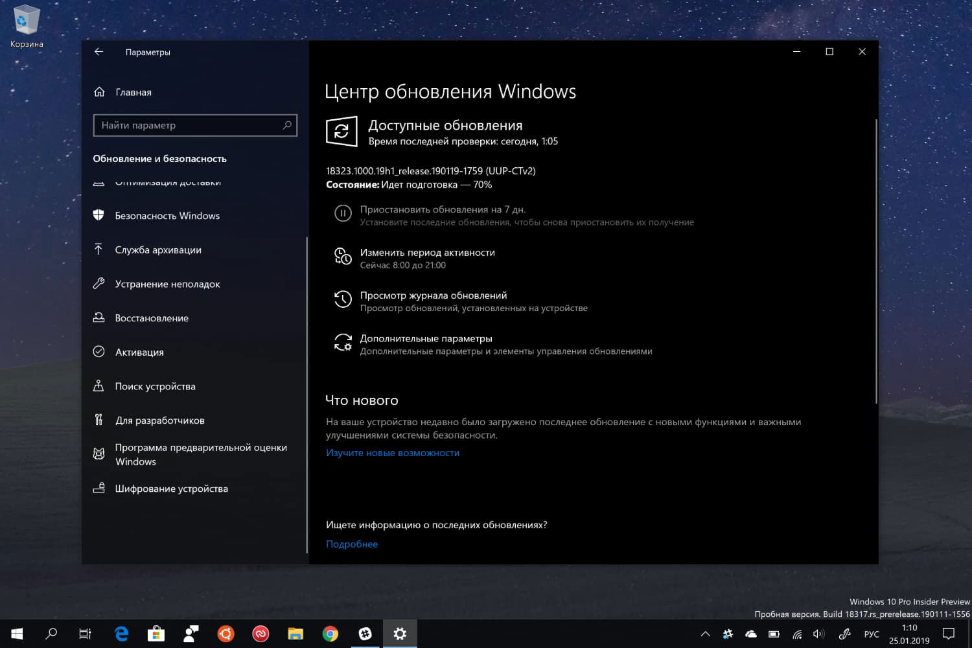Select the clock icon for changing active hours

pos(343,256)
